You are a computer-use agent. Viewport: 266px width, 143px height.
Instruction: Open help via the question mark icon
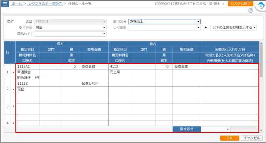251,11
